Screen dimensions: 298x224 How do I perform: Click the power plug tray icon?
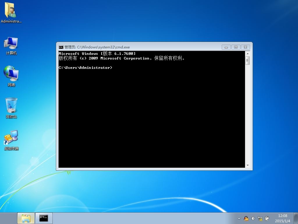pyautogui.click(x=267, y=218)
